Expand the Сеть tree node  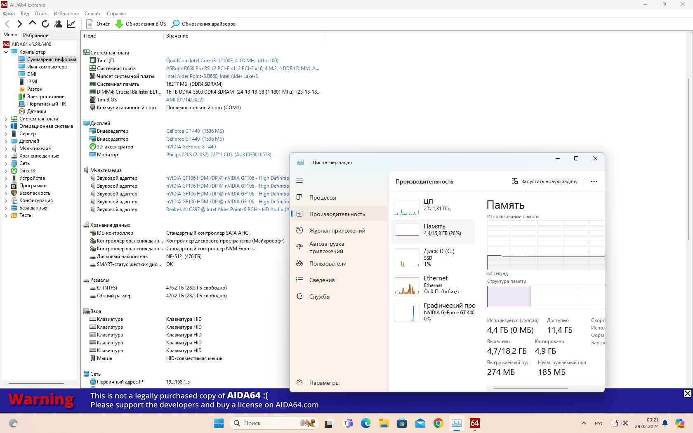[x=6, y=163]
